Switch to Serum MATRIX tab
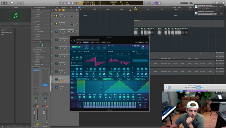The height and width of the screenshot is (128, 226). [99, 47]
